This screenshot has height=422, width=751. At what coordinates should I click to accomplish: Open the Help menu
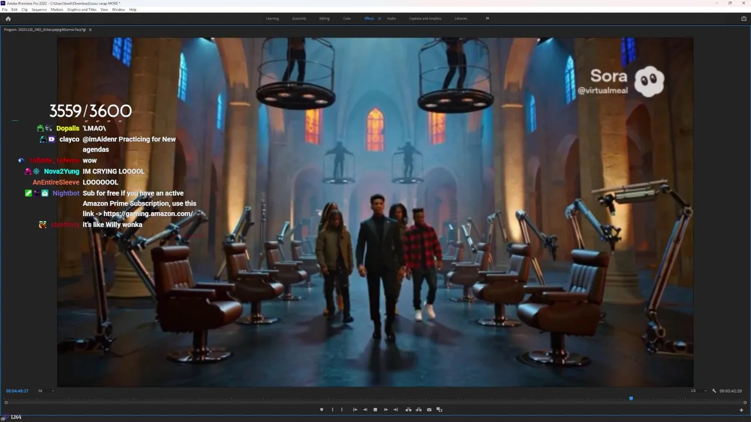tap(133, 9)
